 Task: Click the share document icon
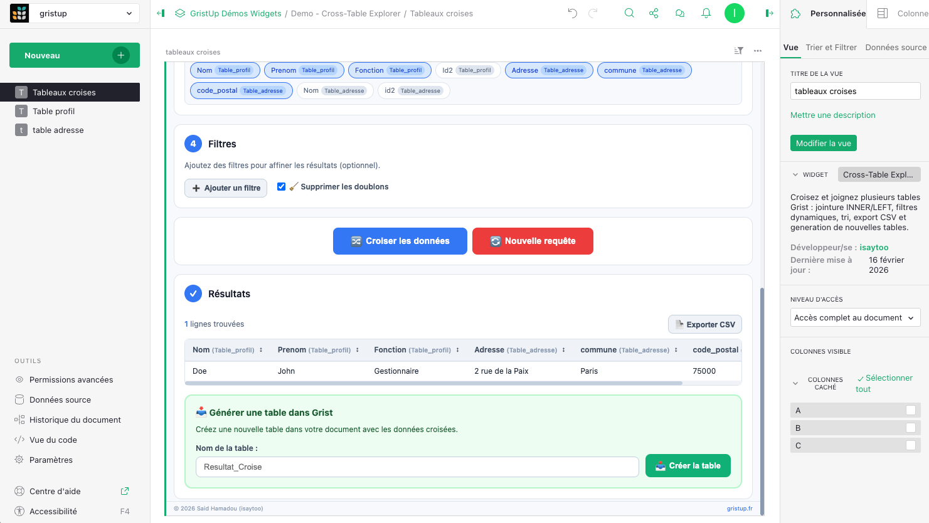[654, 13]
